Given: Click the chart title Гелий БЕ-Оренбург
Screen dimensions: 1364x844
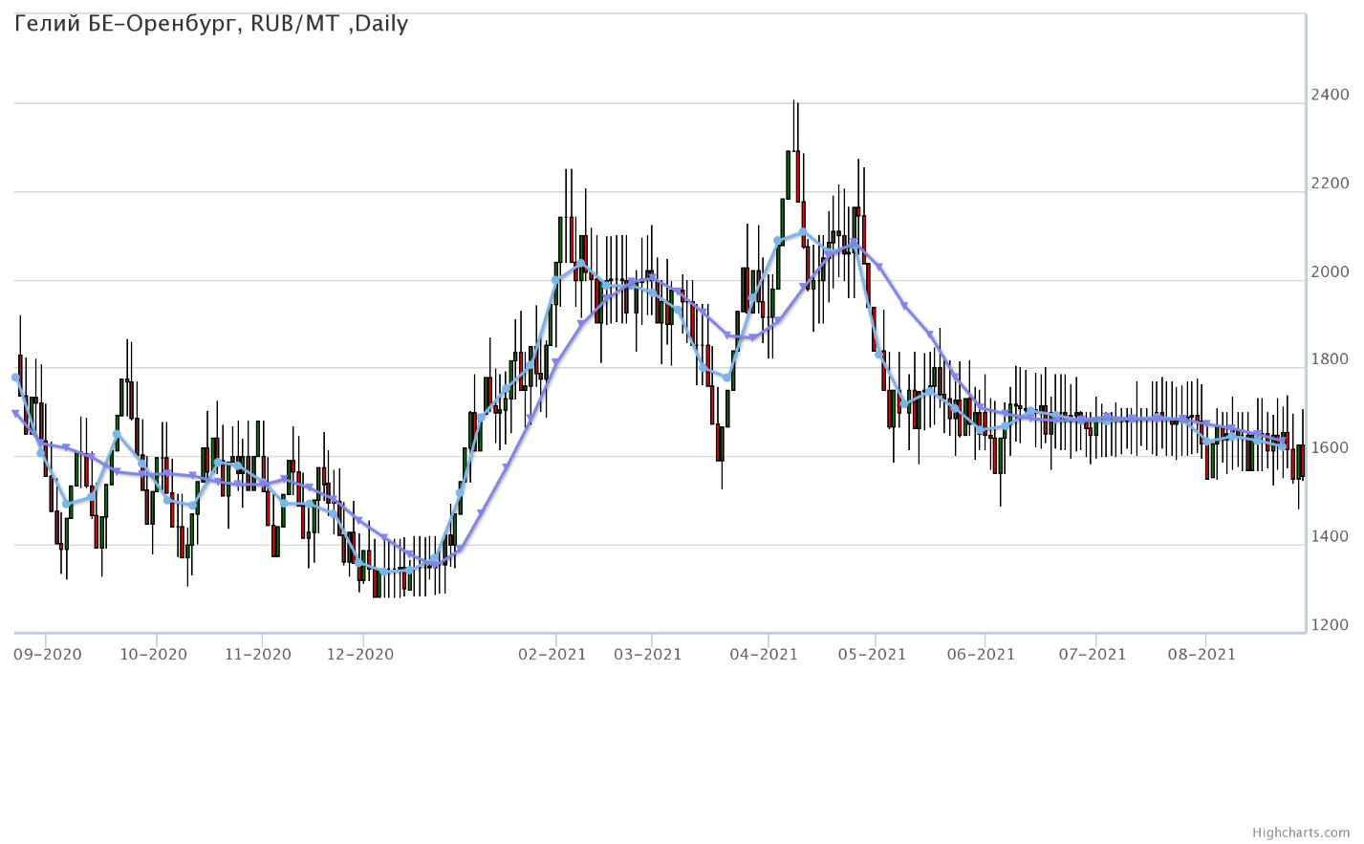Looking at the screenshot, I should tap(211, 24).
